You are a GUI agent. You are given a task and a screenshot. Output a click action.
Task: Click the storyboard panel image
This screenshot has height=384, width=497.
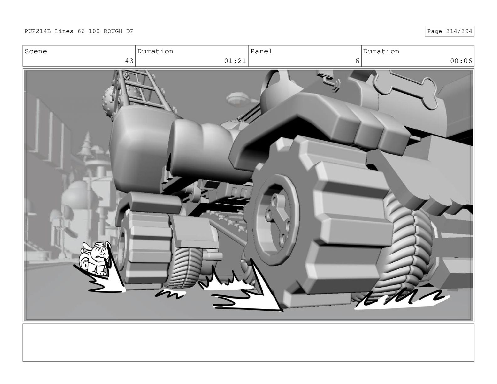click(248, 195)
